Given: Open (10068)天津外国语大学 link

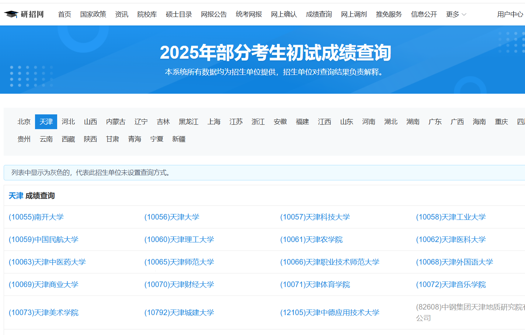Looking at the screenshot, I should click(x=455, y=262).
